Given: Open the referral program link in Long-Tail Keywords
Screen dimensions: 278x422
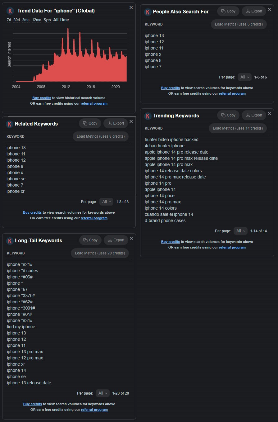Looking at the screenshot, I should tap(94, 410).
